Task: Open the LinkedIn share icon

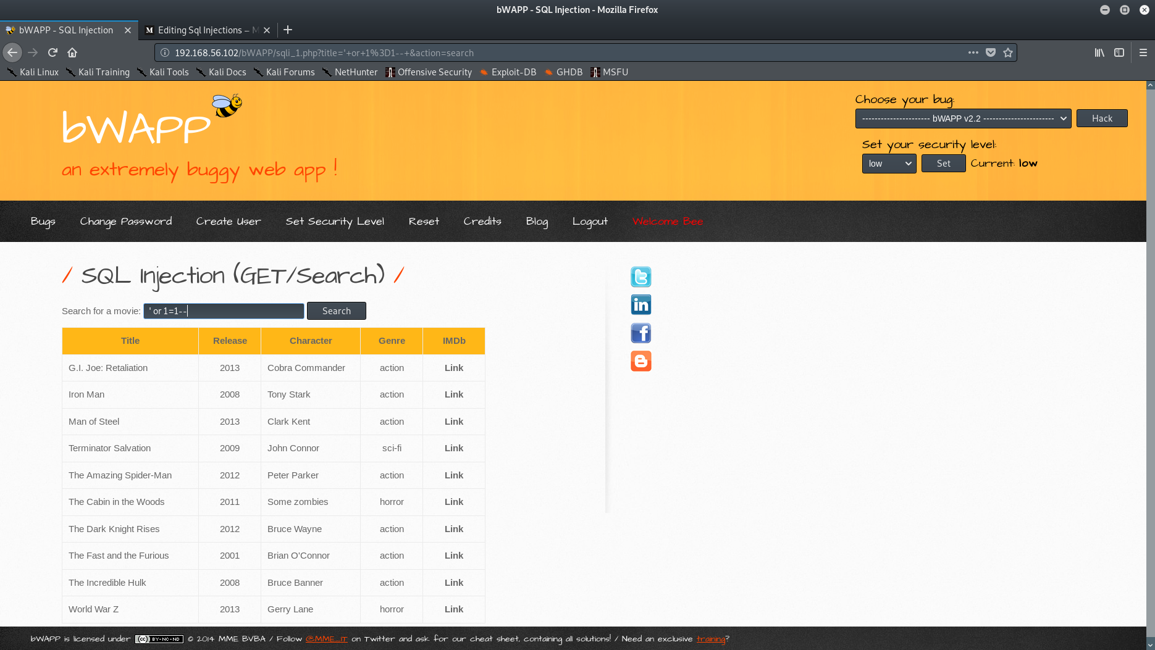Action: pyautogui.click(x=640, y=305)
